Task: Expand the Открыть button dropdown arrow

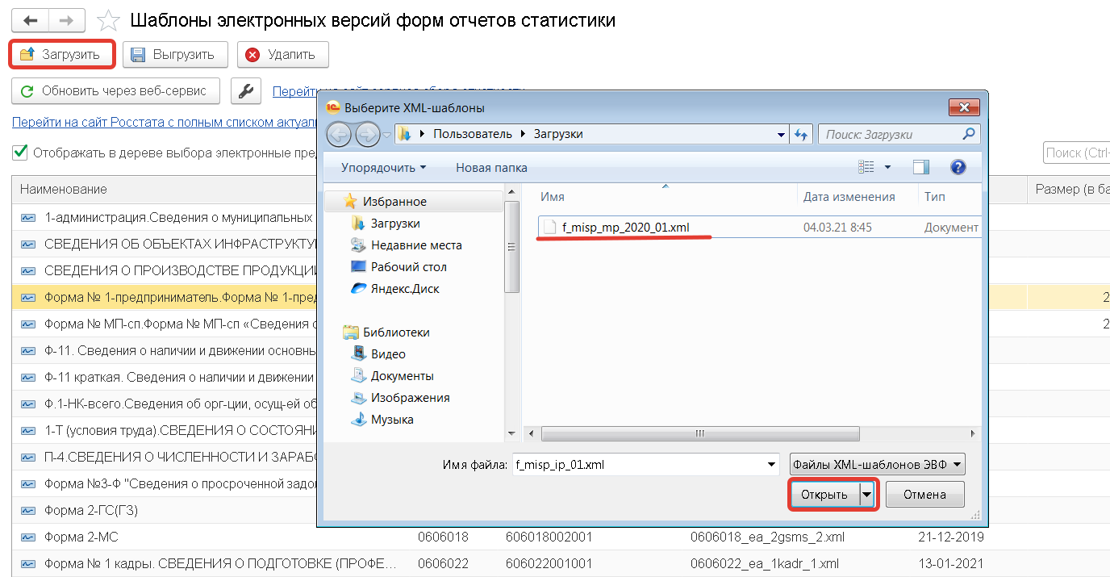Action: [x=867, y=495]
